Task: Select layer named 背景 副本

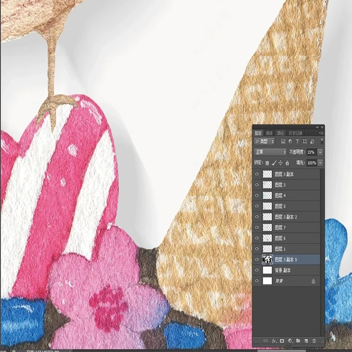Action: [283, 270]
